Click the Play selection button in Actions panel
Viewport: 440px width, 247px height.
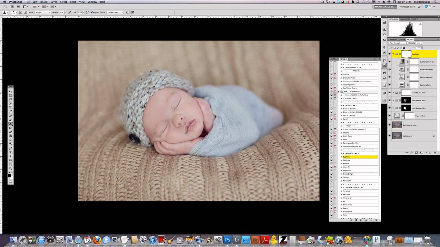[x=361, y=220]
